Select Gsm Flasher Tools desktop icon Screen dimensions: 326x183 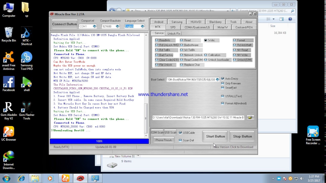(26, 111)
